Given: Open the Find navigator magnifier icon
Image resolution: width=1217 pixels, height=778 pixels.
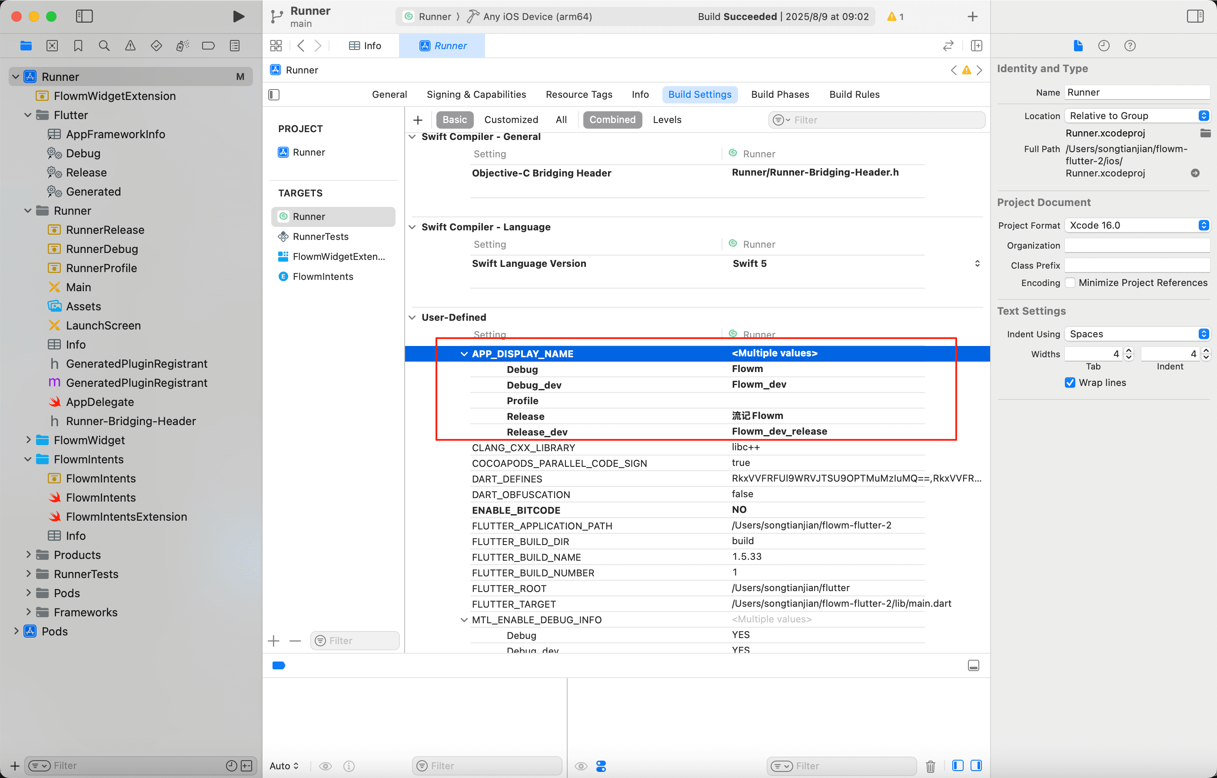Looking at the screenshot, I should click(104, 46).
